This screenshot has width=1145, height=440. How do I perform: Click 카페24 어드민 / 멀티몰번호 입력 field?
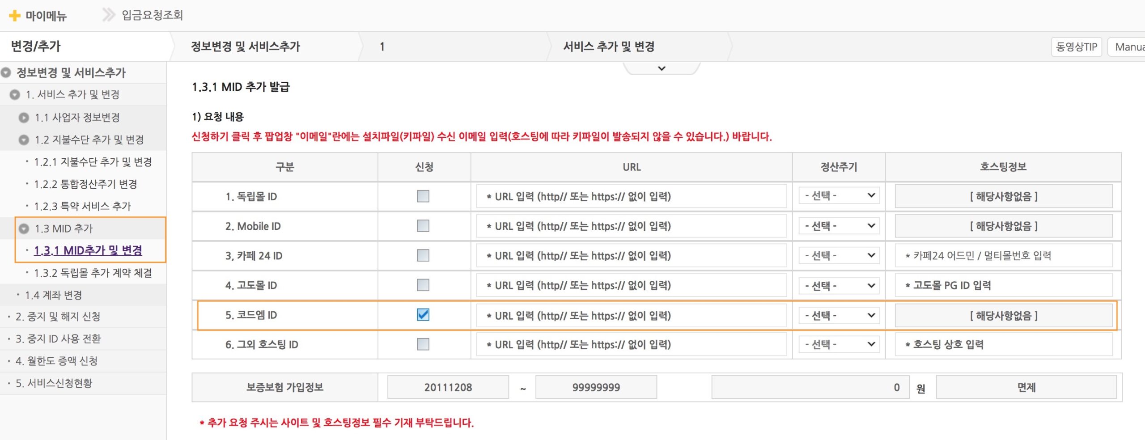point(1003,255)
